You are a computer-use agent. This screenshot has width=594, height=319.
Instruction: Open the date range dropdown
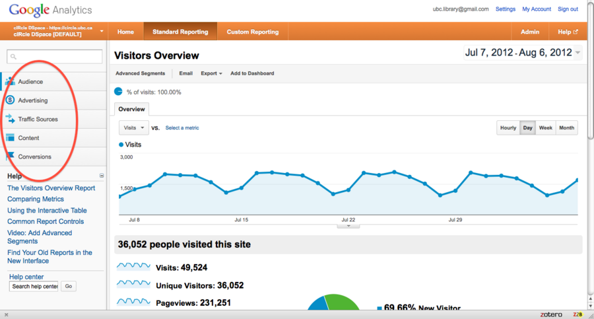click(578, 53)
